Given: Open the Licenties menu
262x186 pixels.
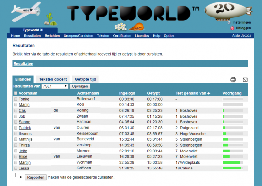Looking at the screenshot, I should (142, 36).
